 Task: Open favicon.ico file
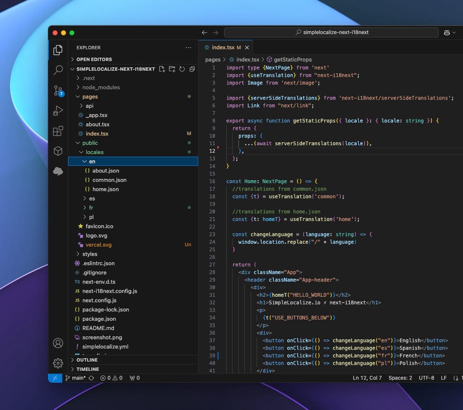point(133,226)
